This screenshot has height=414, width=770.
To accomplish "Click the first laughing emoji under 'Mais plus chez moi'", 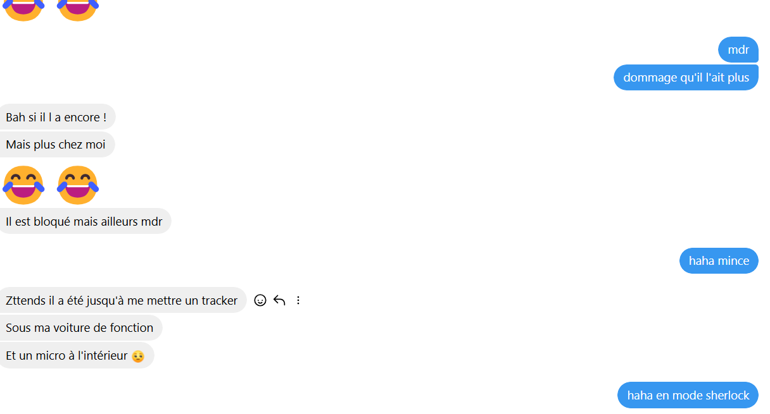I will (24, 185).
